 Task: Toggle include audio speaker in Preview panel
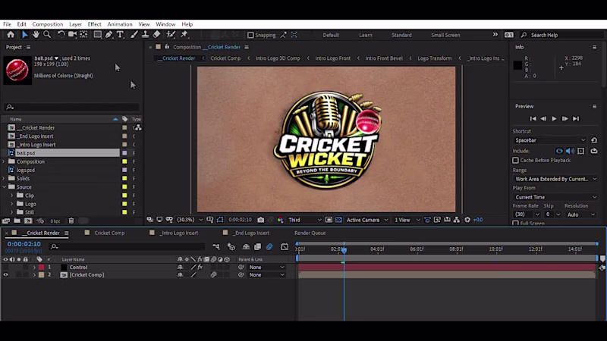click(x=570, y=151)
